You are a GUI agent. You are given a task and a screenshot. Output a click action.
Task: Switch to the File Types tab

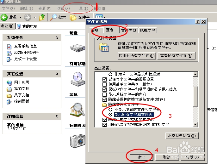coord(128,30)
